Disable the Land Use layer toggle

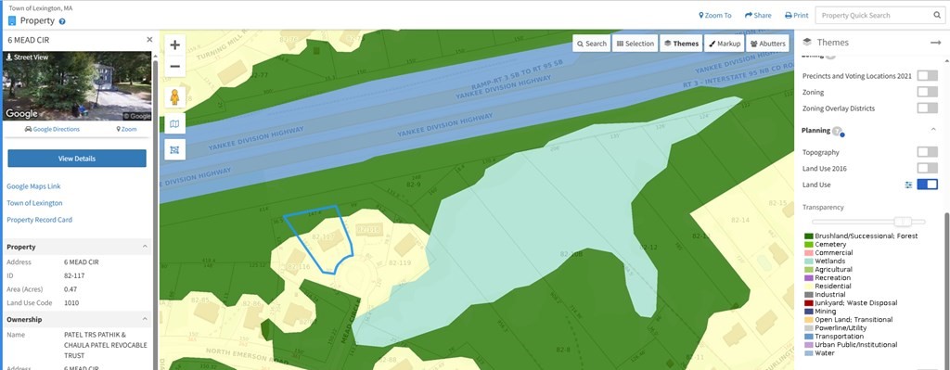[x=927, y=185]
